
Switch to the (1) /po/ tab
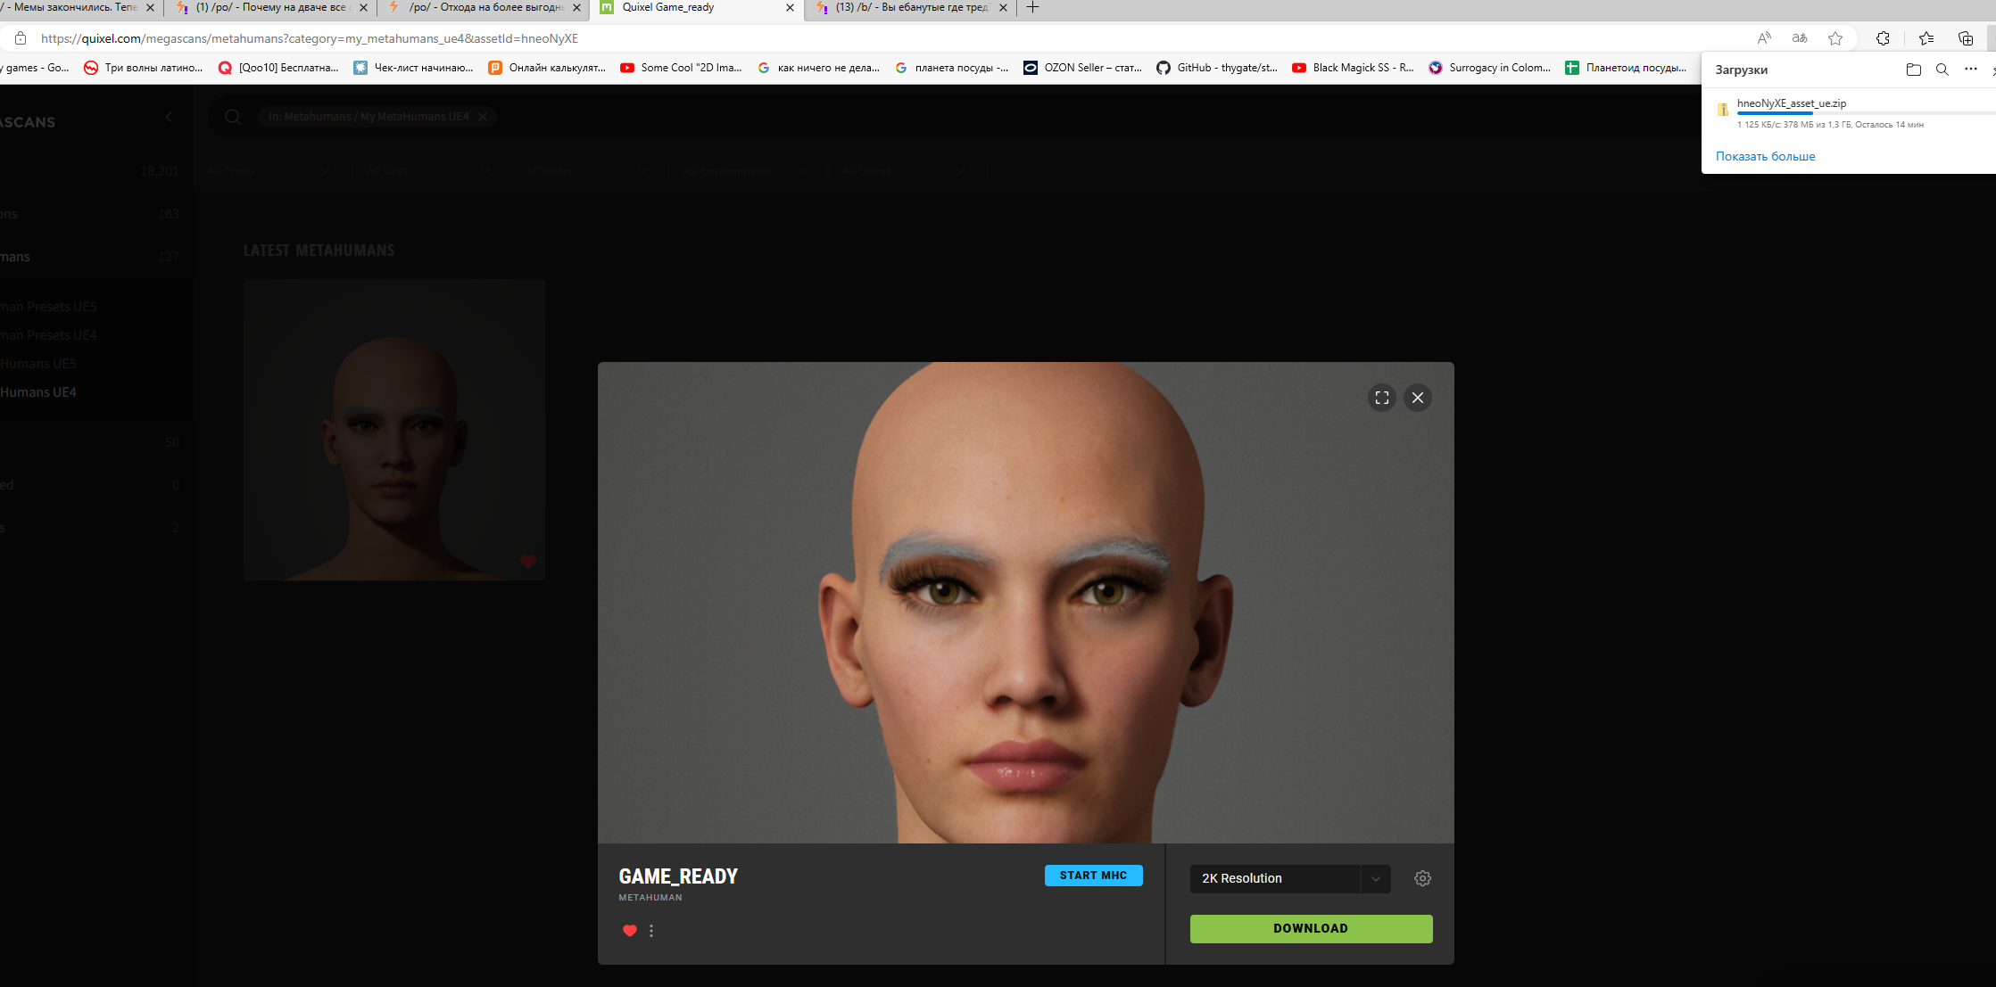(270, 7)
